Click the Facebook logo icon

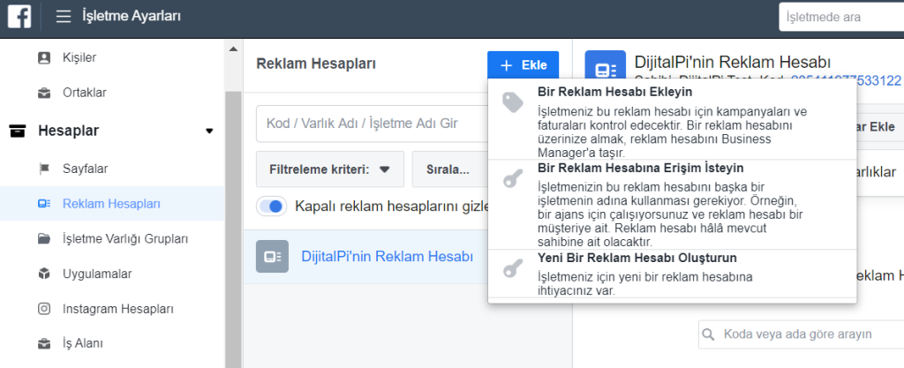point(19,16)
